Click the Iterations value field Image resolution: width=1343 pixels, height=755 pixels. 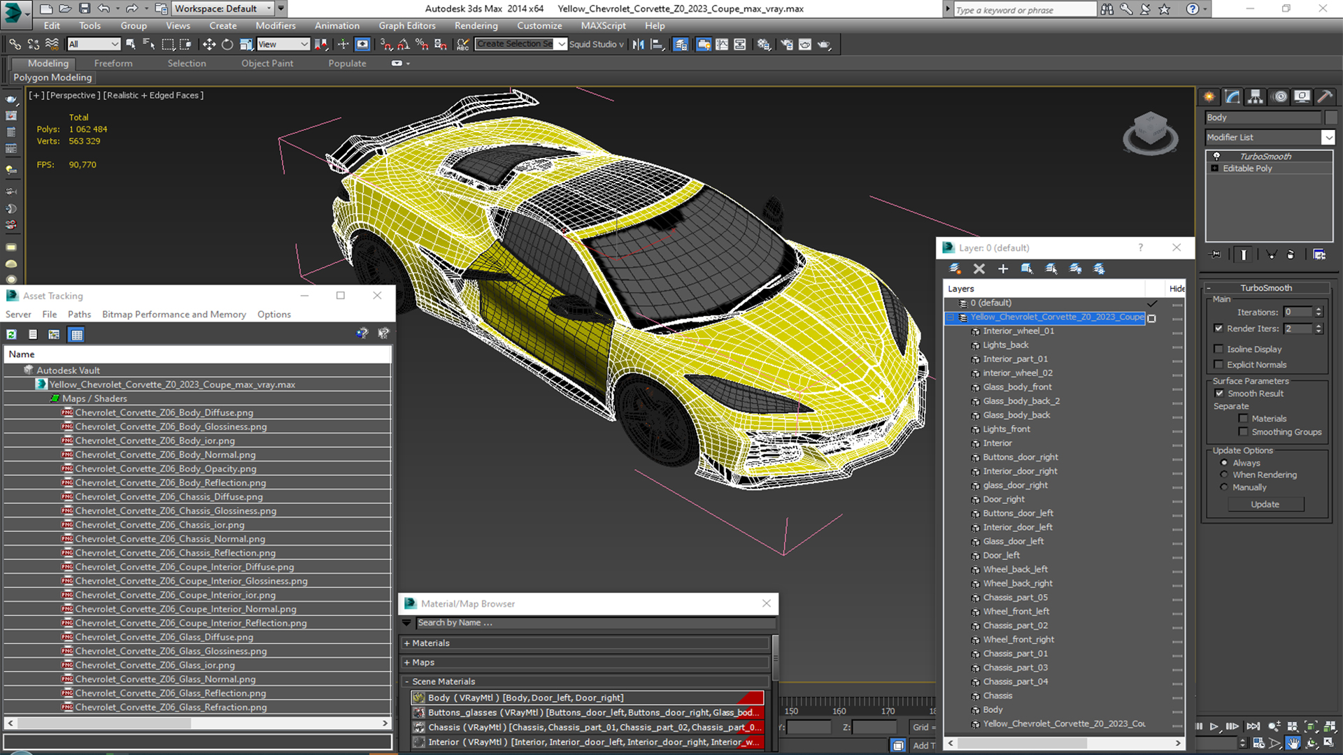(1298, 312)
